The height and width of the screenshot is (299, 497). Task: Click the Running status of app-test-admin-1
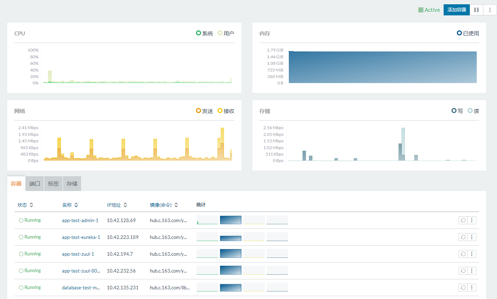click(30, 220)
